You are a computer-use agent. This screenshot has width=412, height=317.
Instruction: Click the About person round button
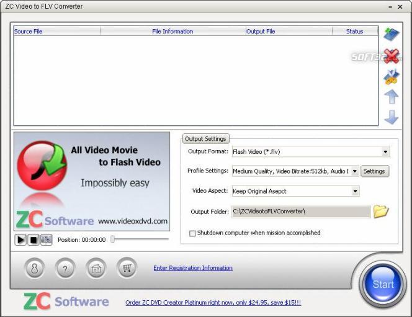pos(34,268)
